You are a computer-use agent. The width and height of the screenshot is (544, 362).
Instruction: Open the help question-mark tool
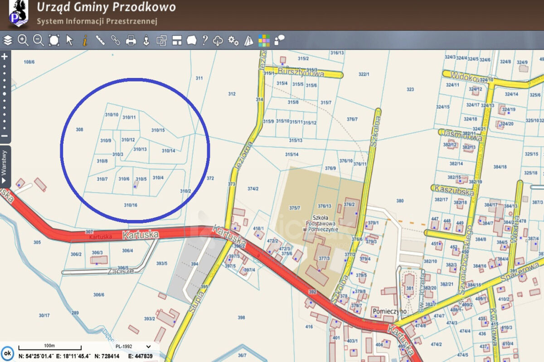(204, 40)
